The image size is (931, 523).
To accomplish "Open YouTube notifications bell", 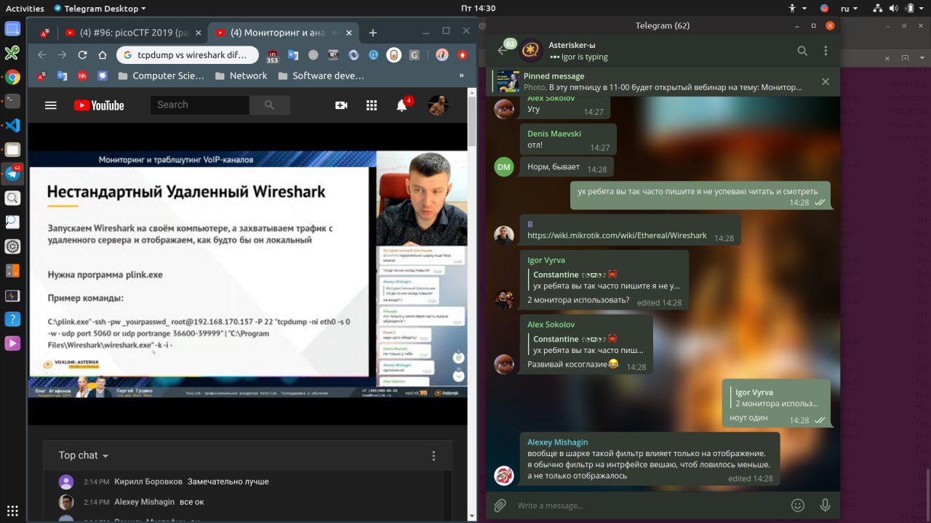I will click(x=402, y=105).
